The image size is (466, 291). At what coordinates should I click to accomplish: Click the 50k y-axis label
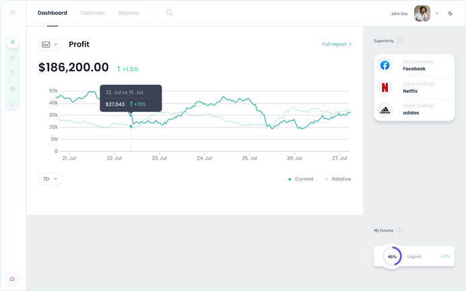(x=53, y=91)
